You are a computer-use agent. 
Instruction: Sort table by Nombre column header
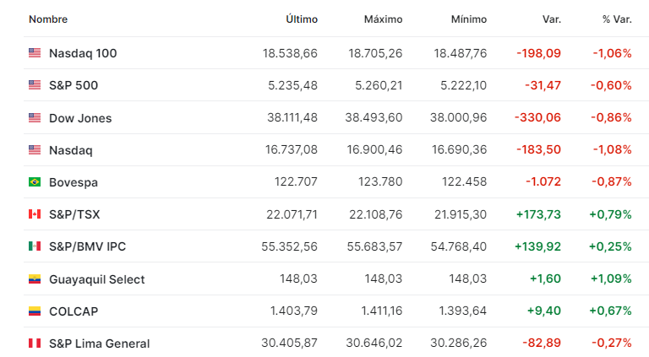tap(48, 19)
